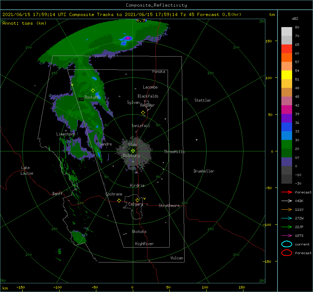Click the yellow diamond marker below Cochrane
The width and height of the screenshot is (313, 292).
click(119, 200)
